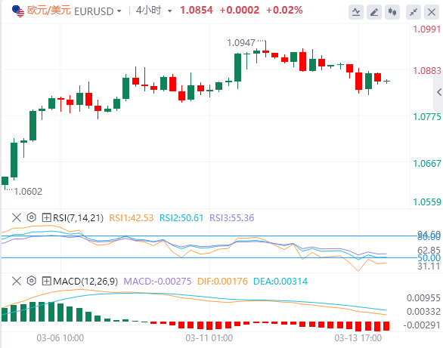Select the drawing pencil tool
The height and width of the screenshot is (348, 443).
coord(374,12)
